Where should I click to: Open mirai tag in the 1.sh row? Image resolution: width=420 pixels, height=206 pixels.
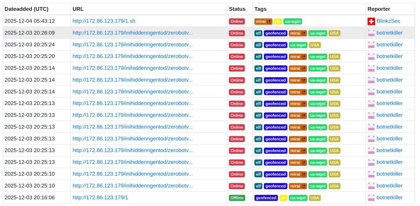(263, 21)
